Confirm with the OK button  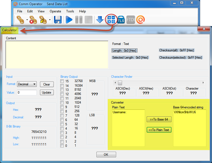[106, 154]
